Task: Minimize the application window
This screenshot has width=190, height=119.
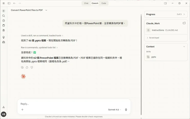Action: pyautogui.click(x=173, y=3)
